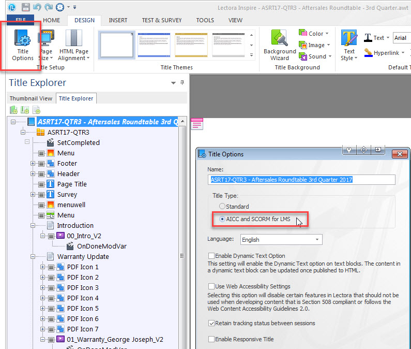Click the Save disk icon
Viewport: 411px width, 349px height.
pos(25,7)
